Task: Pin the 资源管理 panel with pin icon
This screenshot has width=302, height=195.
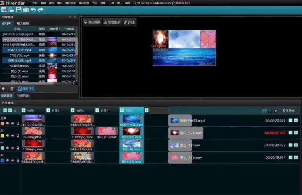Action: (70, 17)
